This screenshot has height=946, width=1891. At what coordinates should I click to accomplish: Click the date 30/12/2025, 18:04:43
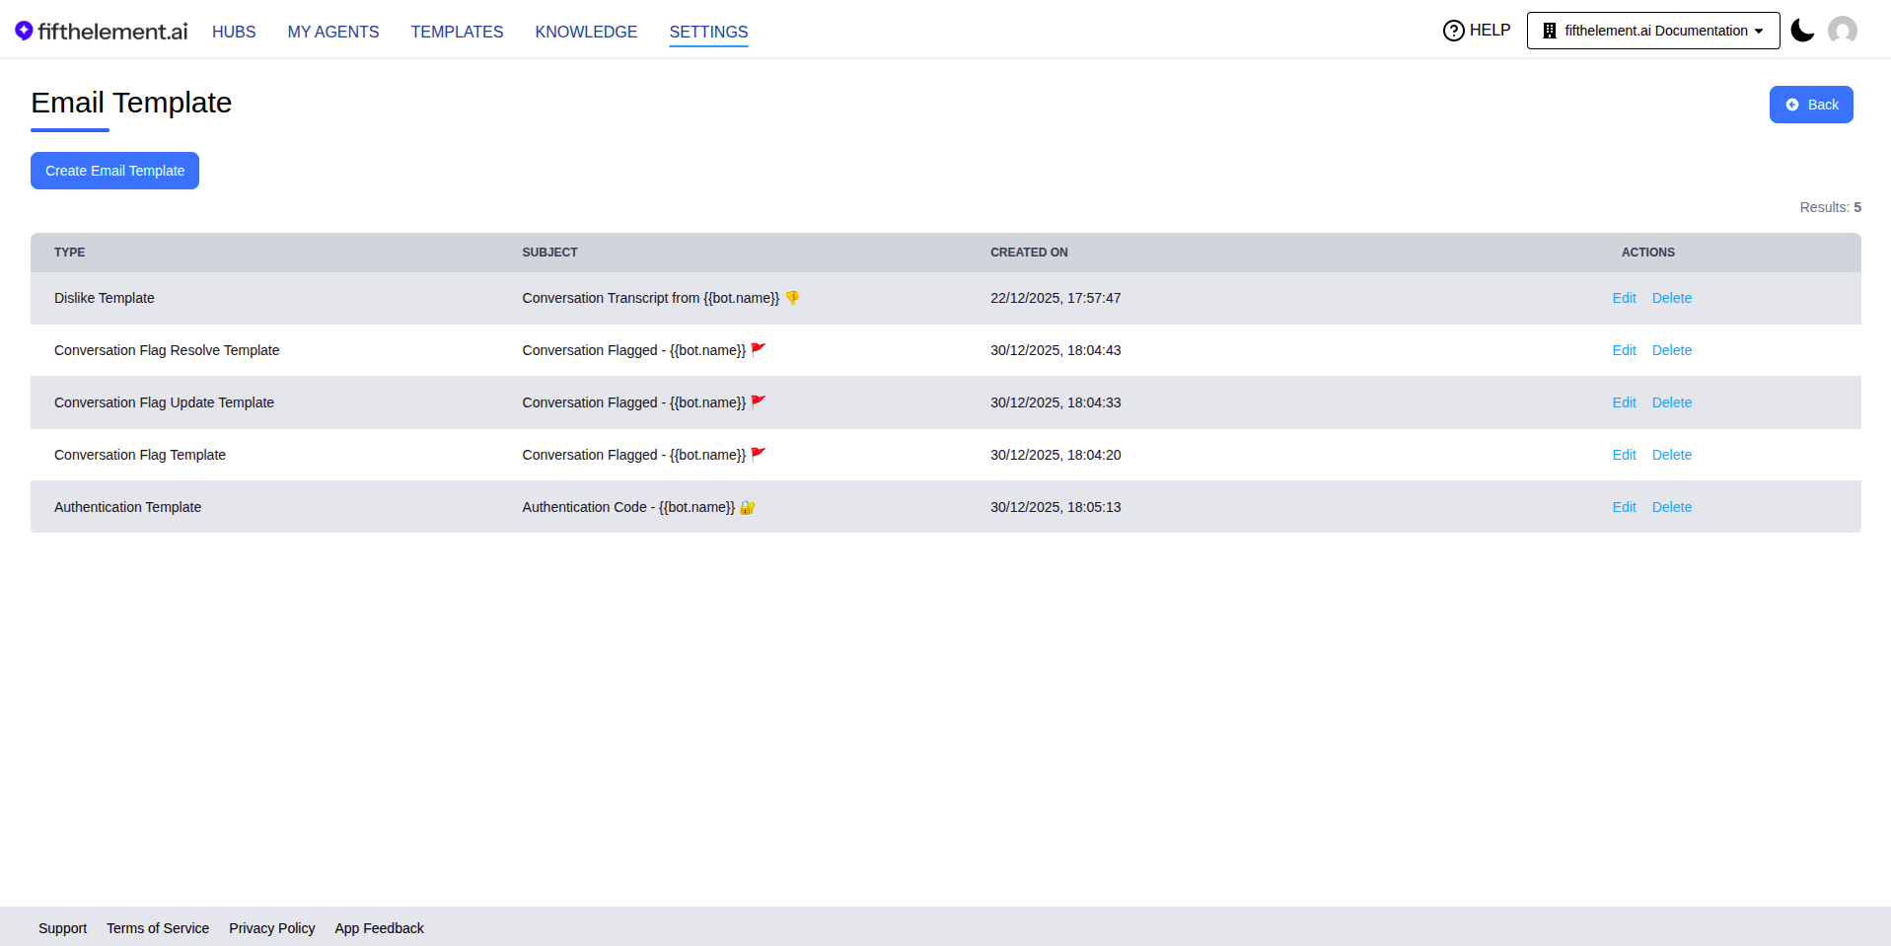click(1055, 350)
